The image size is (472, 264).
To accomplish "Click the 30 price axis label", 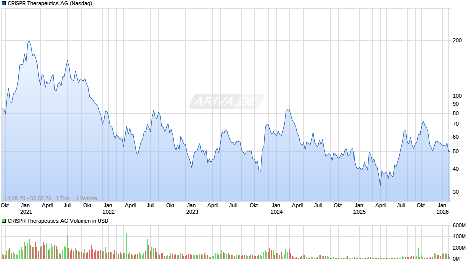I will tap(456, 192).
